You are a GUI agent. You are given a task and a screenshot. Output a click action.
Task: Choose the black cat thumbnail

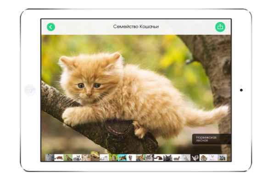(167, 158)
